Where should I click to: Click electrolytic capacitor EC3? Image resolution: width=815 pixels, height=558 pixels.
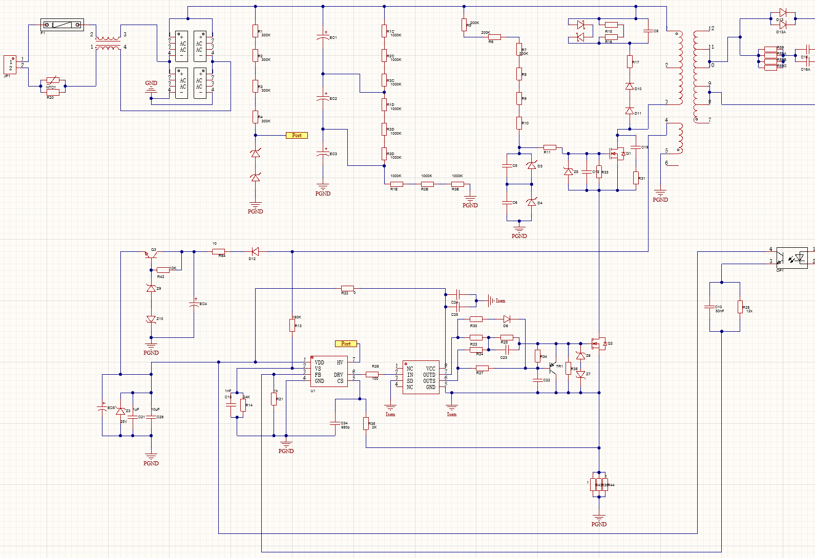coord(323,153)
